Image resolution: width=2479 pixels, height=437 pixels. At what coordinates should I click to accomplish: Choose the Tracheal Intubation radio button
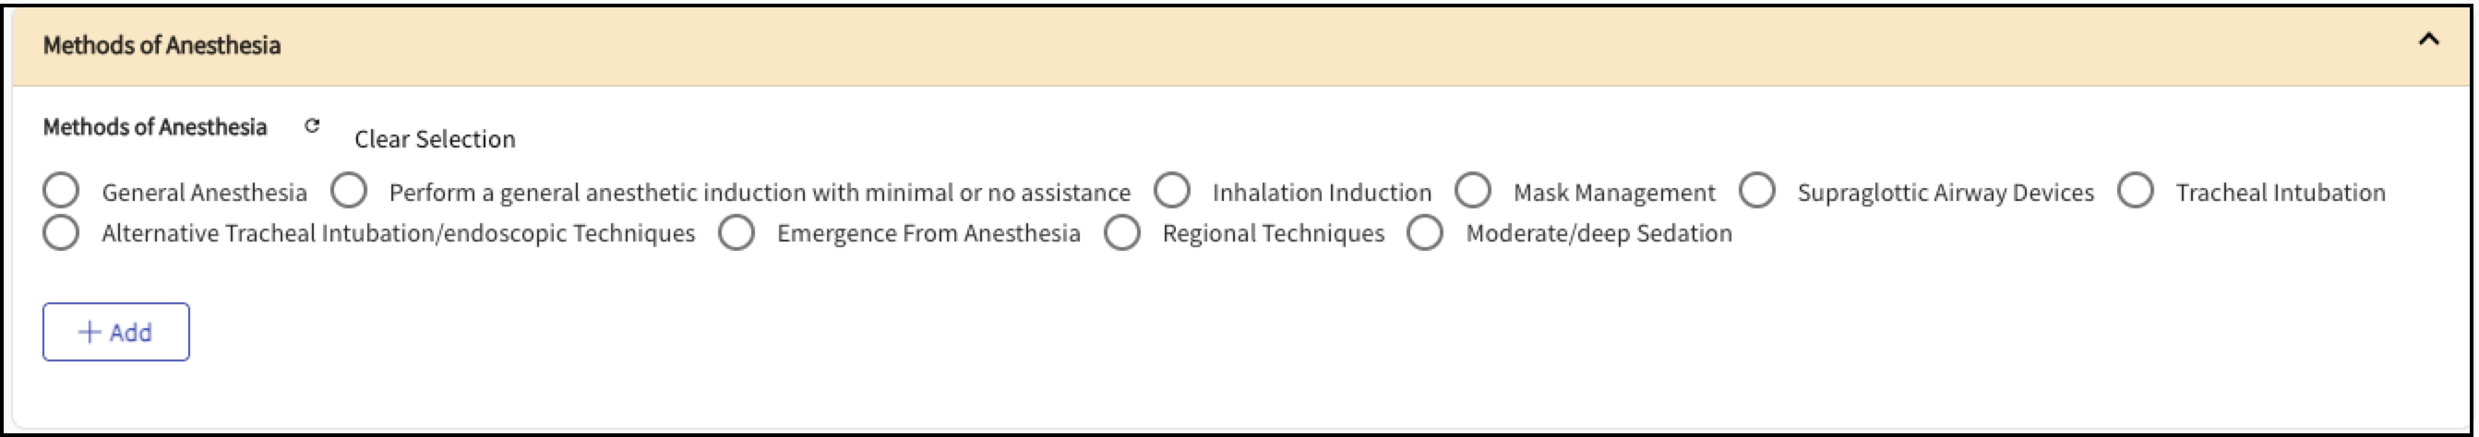click(x=2135, y=190)
